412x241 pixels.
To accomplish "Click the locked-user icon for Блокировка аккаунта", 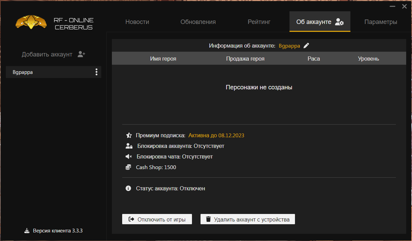I will (x=129, y=146).
